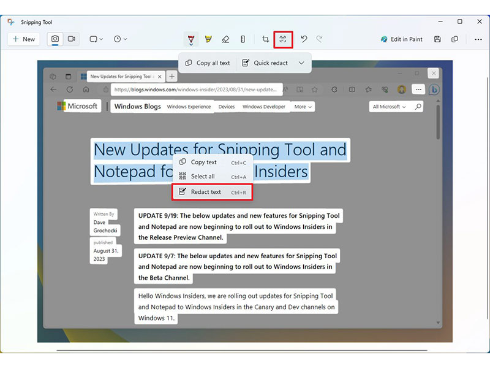Click the 'Grochocki' author text
The height and width of the screenshot is (368, 490).
pyautogui.click(x=105, y=231)
